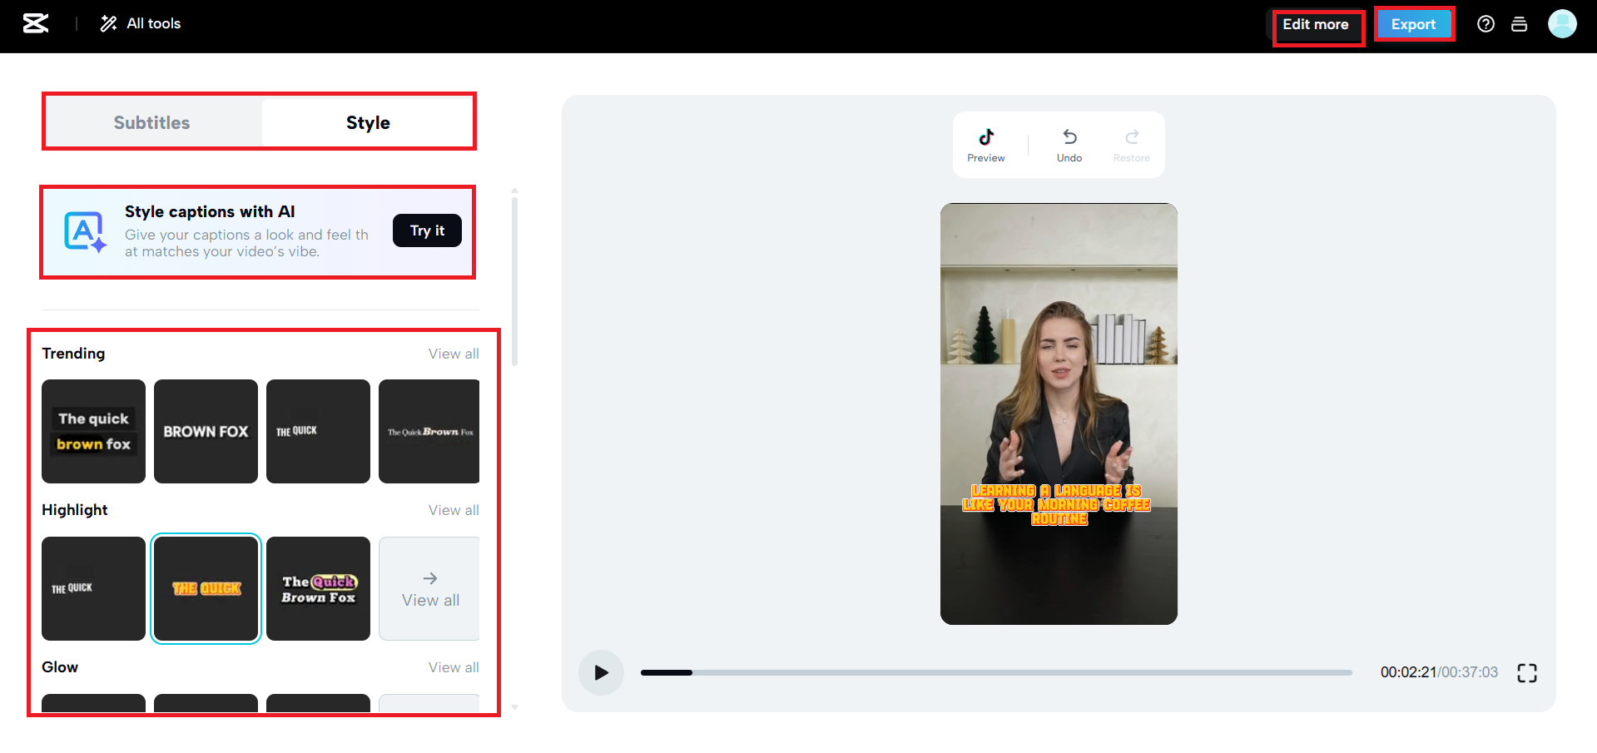Click the video timestamp 00:02:21
This screenshot has height=753, width=1597.
pyautogui.click(x=1408, y=672)
